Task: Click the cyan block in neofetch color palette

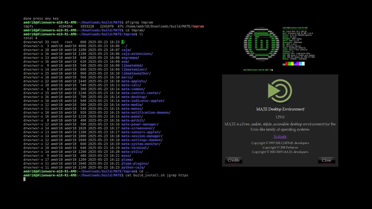Action: [x=301, y=64]
